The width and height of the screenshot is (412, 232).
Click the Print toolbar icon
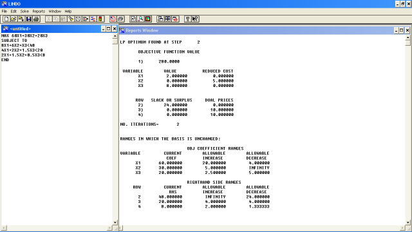coord(36,19)
